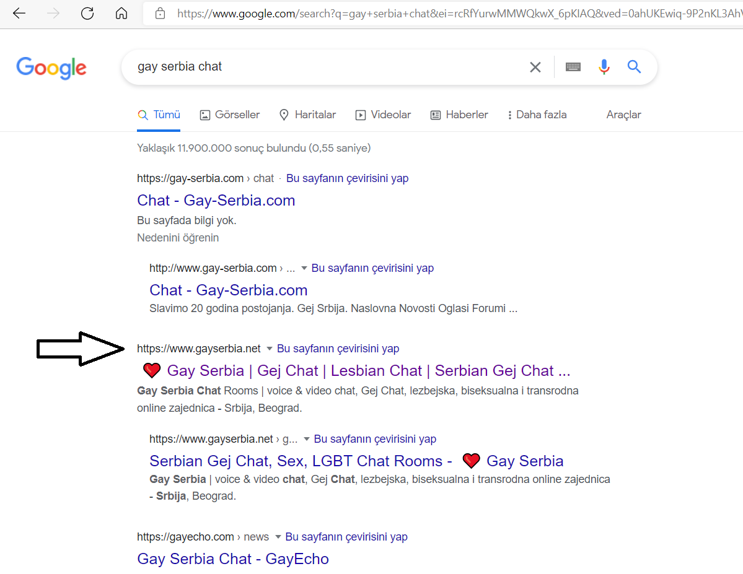Reload the page with refresh icon

[x=87, y=13]
